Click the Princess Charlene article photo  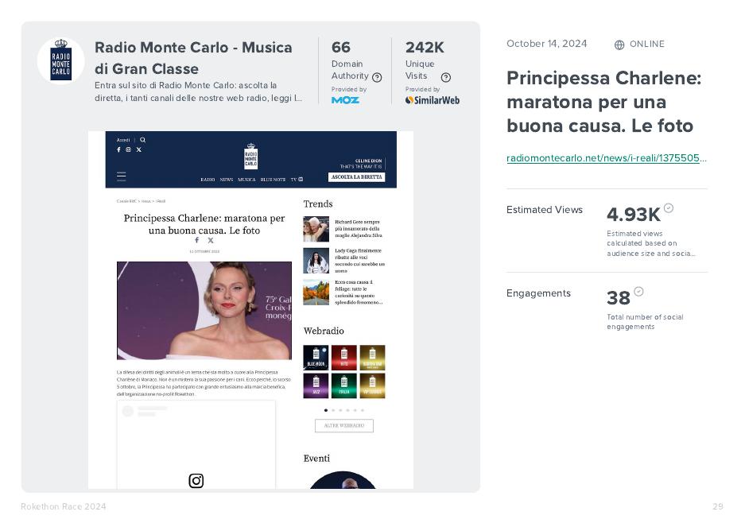click(204, 310)
